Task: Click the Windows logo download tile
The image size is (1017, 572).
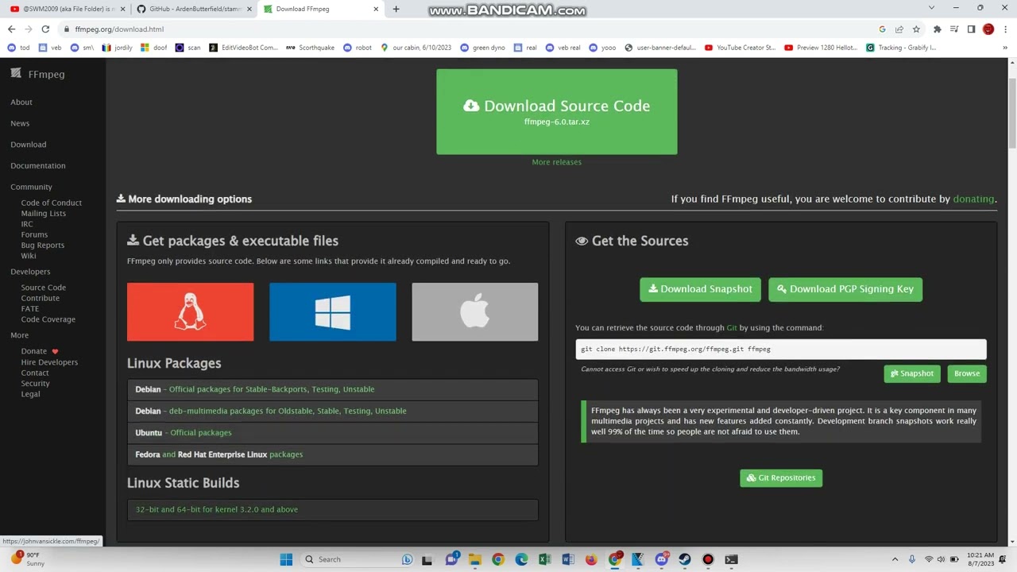Action: 332,311
